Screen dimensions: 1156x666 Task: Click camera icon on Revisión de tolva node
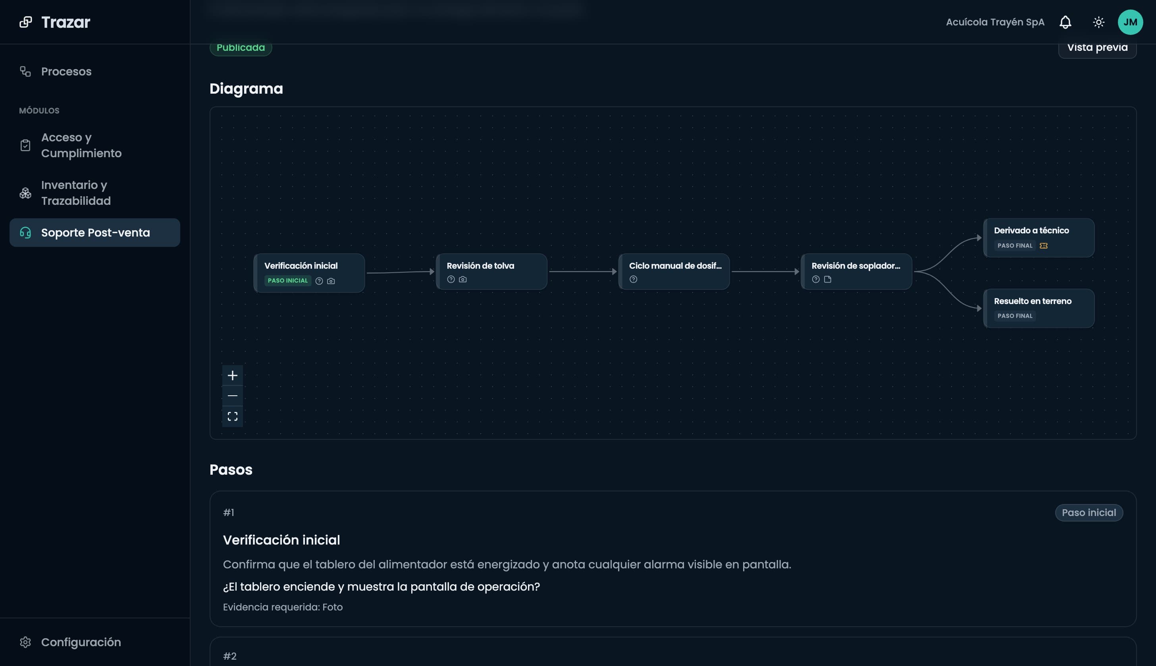pos(462,279)
